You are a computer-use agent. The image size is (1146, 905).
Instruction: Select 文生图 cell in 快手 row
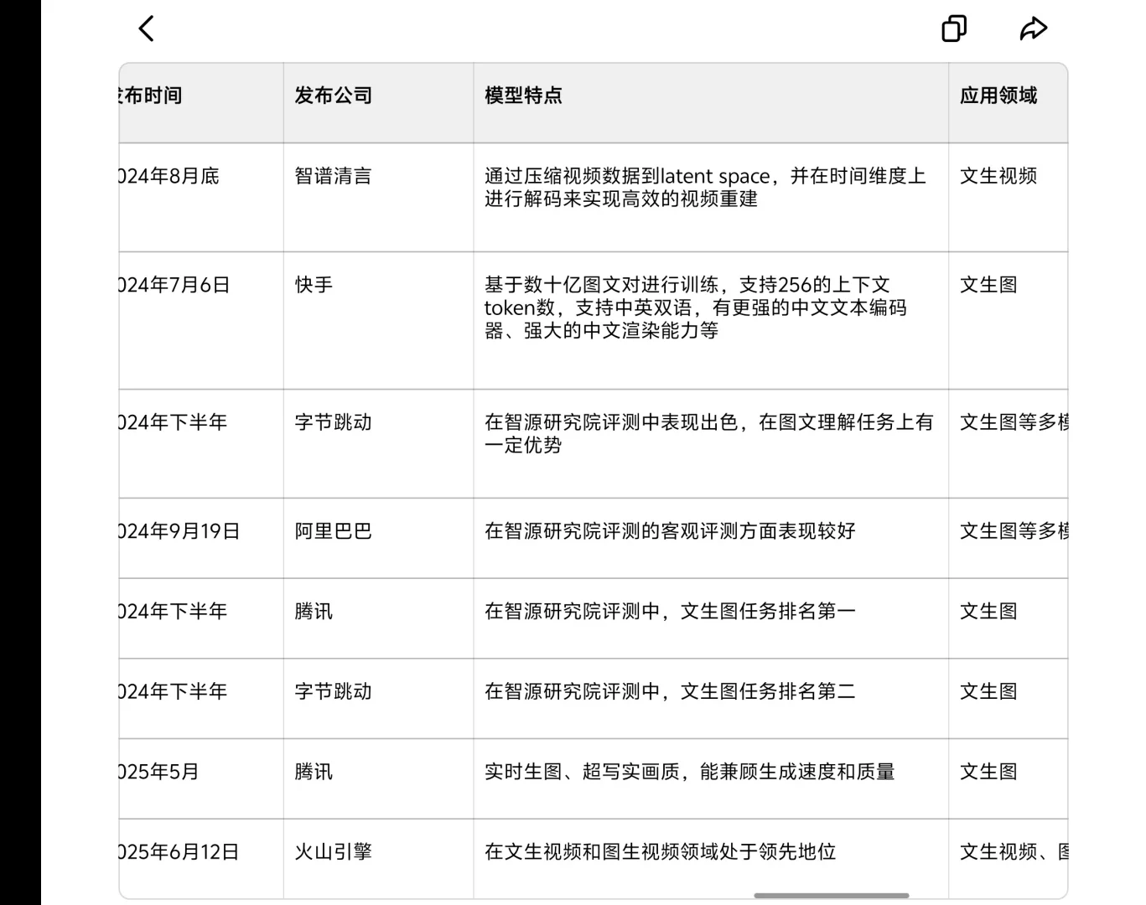[1009, 320]
